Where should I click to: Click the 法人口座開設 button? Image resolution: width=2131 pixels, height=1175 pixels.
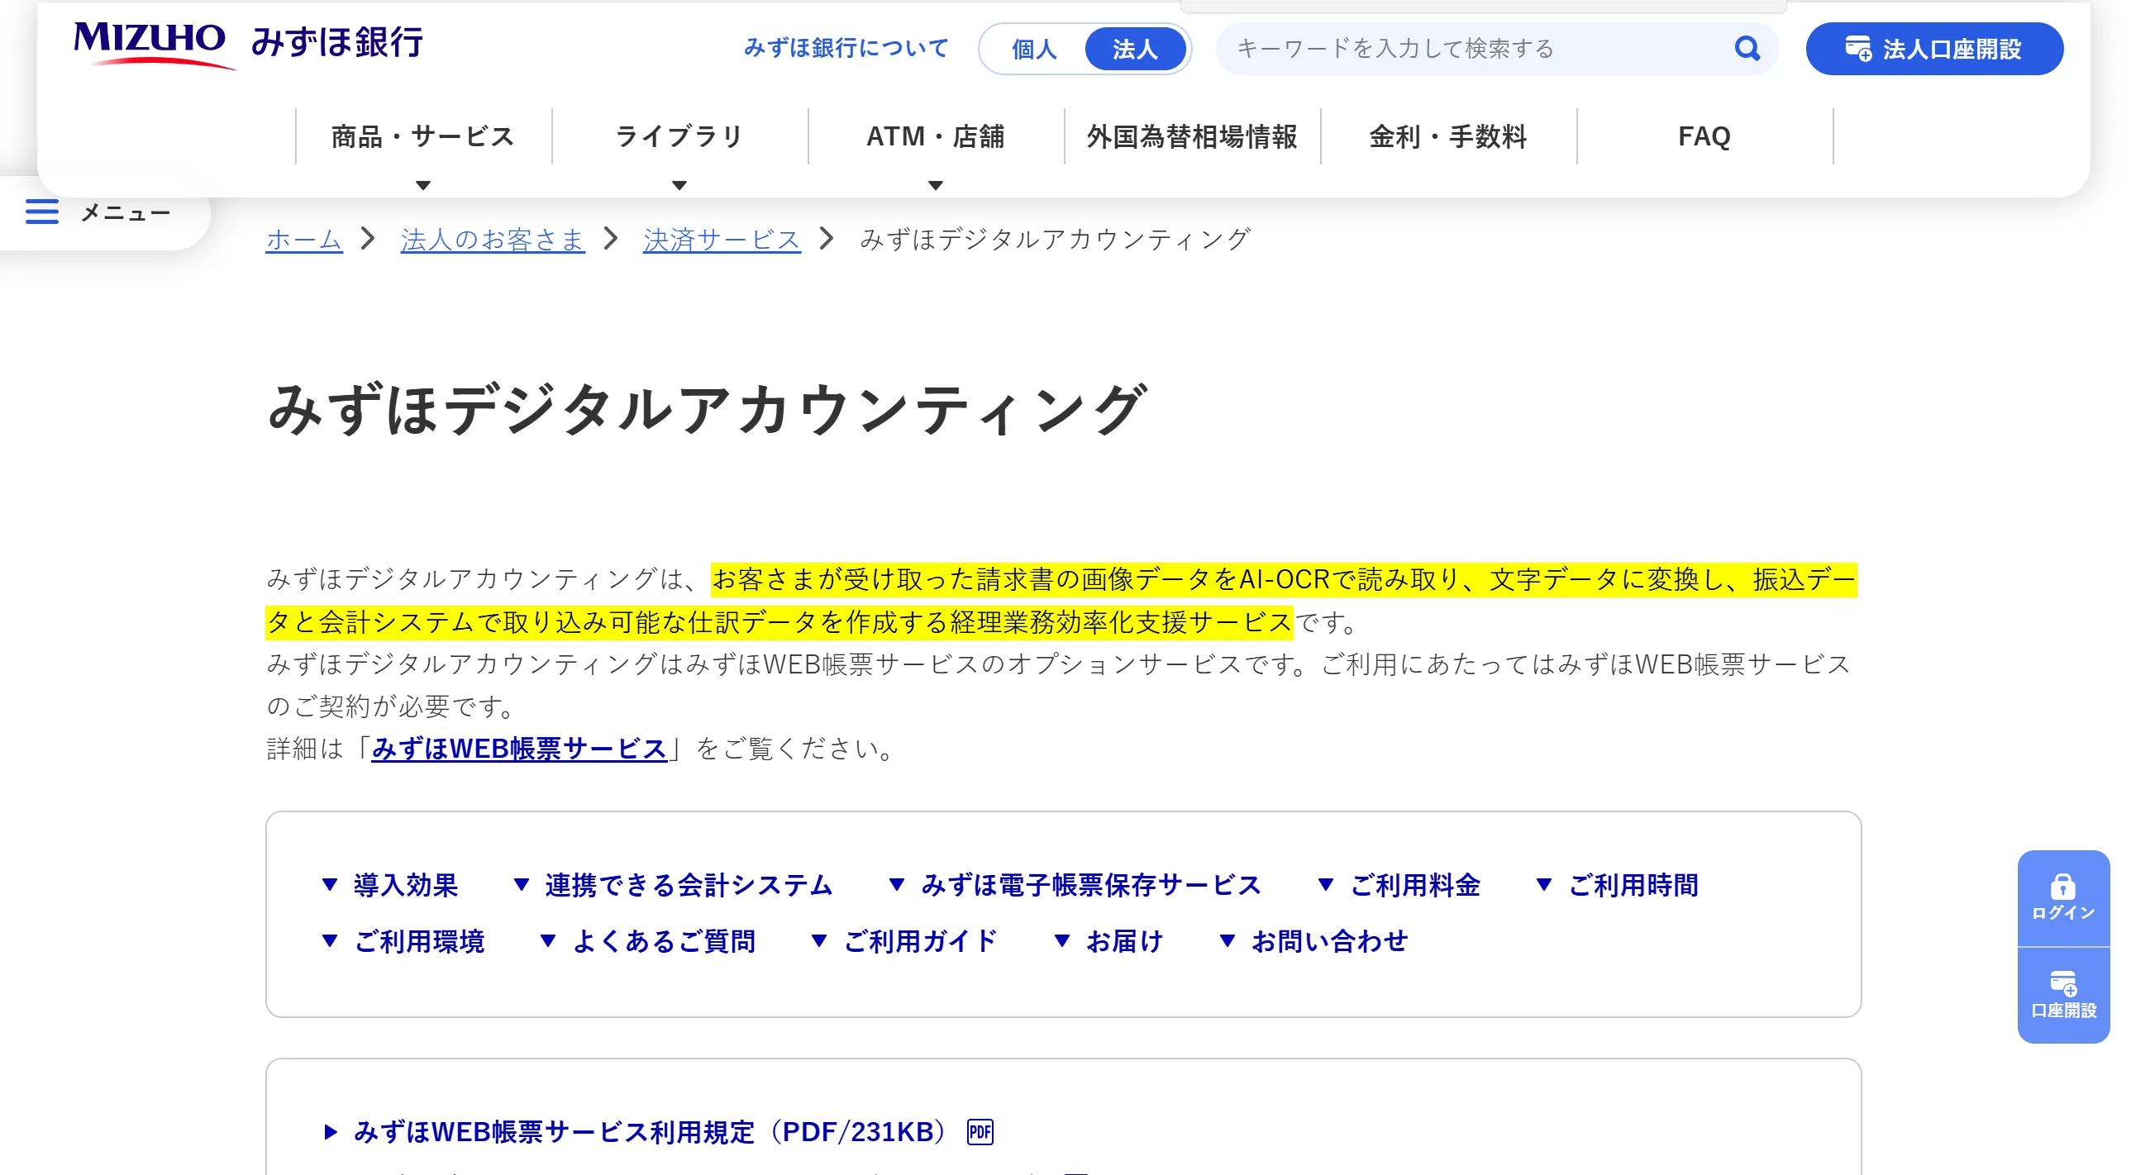tap(1933, 49)
